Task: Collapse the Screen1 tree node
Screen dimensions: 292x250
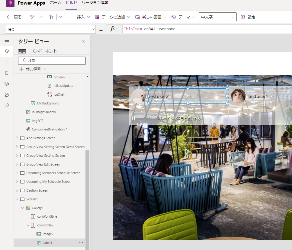Action: (17, 199)
